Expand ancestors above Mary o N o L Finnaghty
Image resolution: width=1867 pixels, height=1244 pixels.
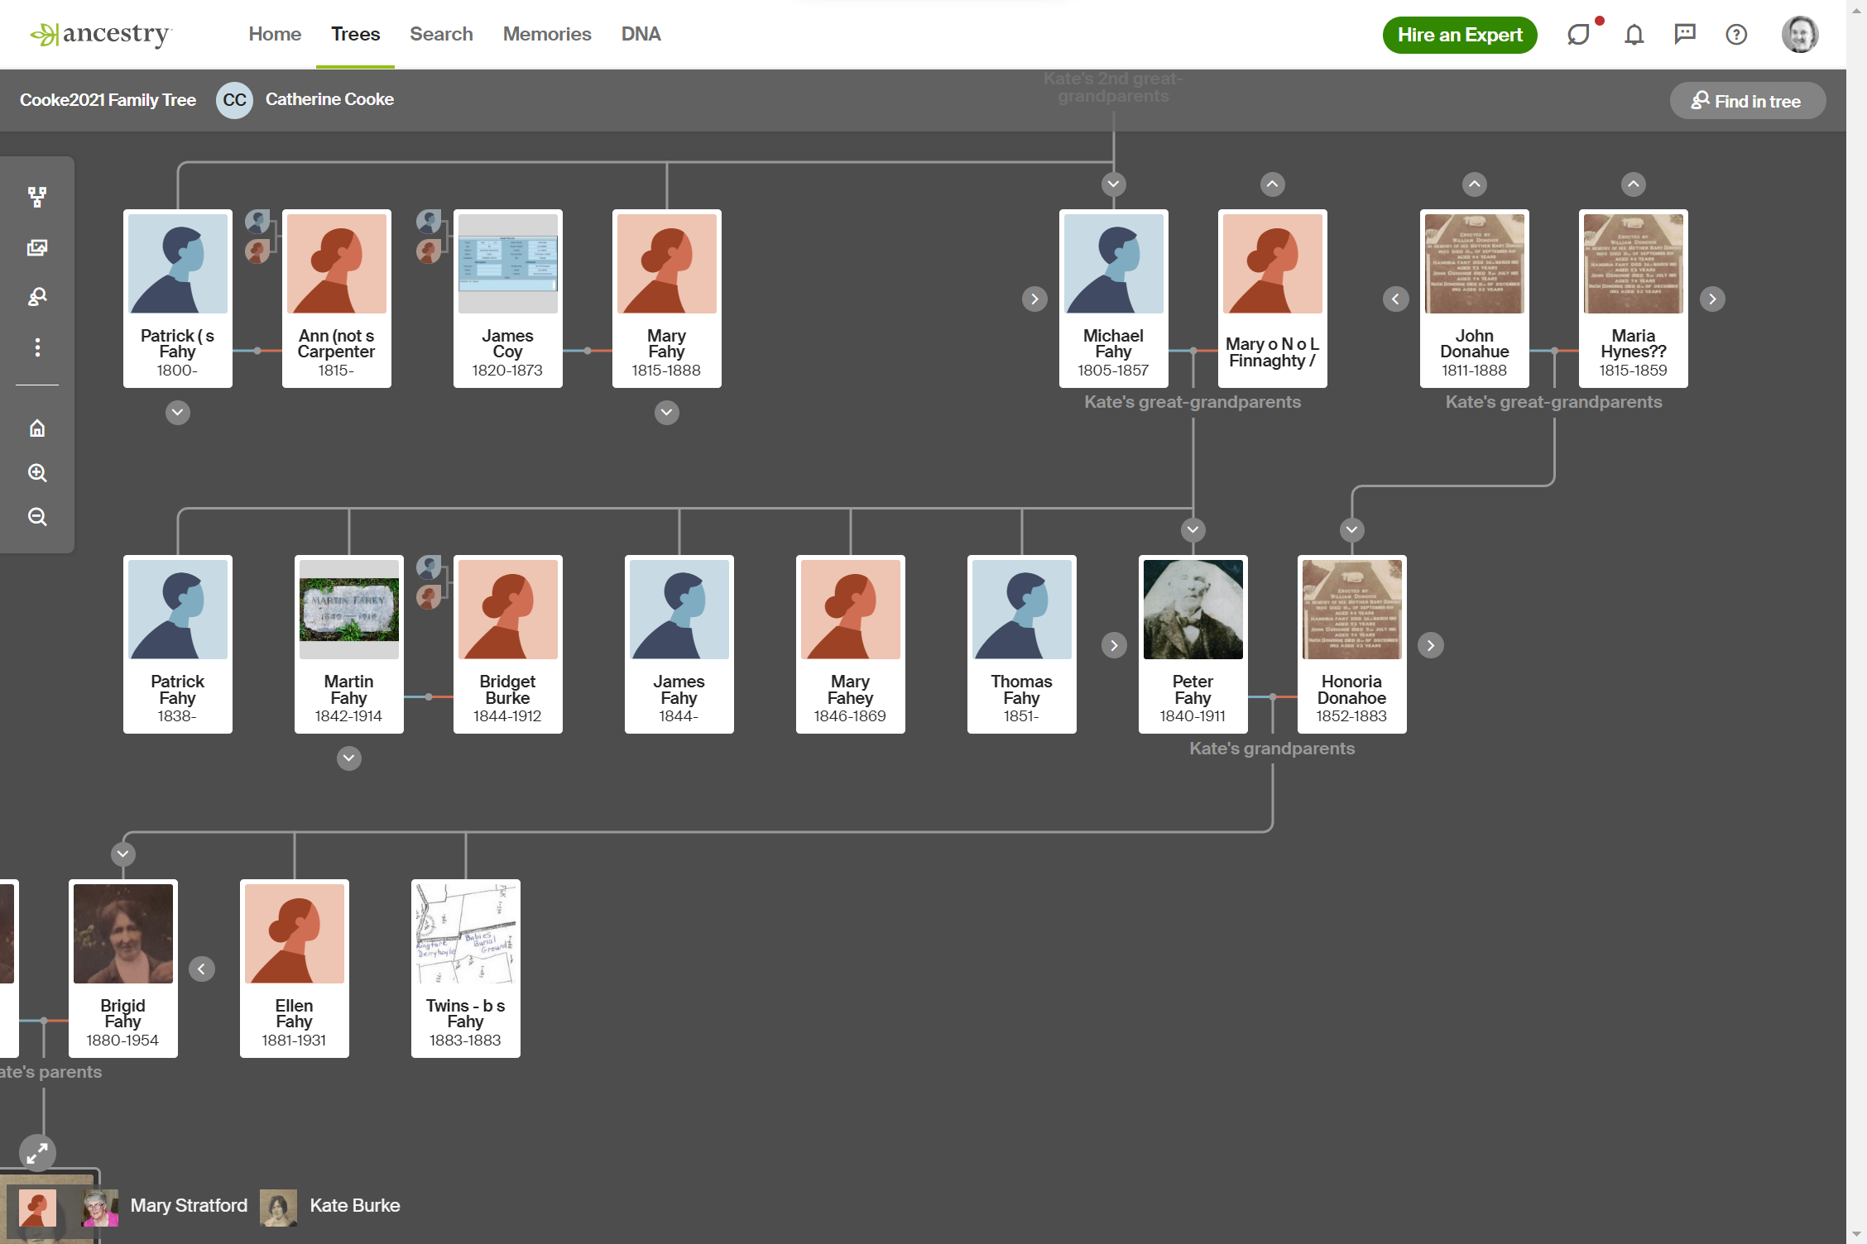tap(1273, 184)
